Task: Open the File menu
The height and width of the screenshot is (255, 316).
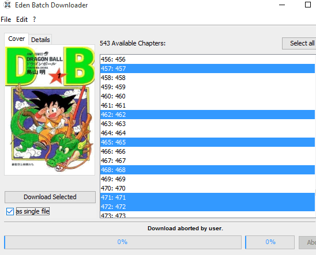Action: (x=6, y=20)
